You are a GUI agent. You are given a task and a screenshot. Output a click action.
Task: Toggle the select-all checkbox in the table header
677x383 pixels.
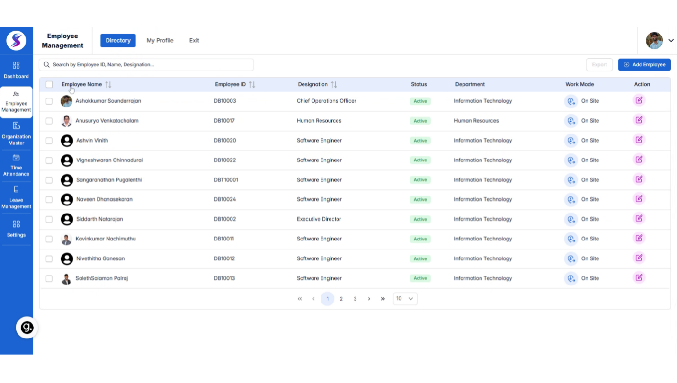click(x=49, y=84)
